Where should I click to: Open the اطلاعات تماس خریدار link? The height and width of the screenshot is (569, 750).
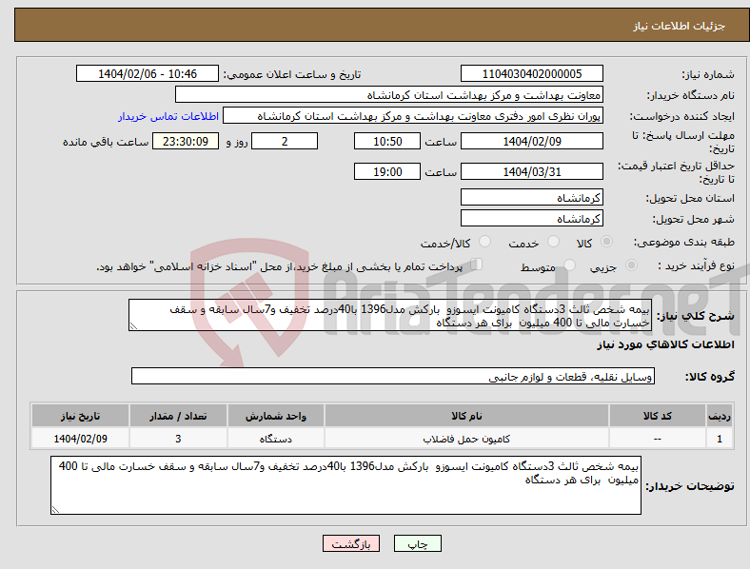click(x=168, y=116)
